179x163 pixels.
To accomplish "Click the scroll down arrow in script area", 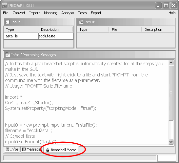I will click(x=171, y=142).
